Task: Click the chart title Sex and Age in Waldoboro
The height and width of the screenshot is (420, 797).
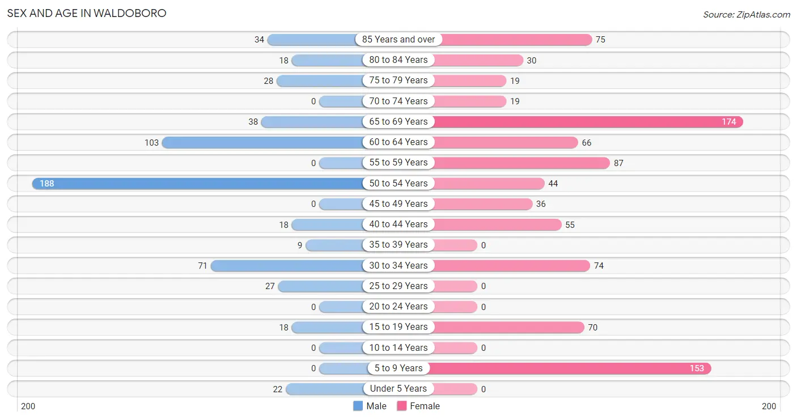Action: 87,13
